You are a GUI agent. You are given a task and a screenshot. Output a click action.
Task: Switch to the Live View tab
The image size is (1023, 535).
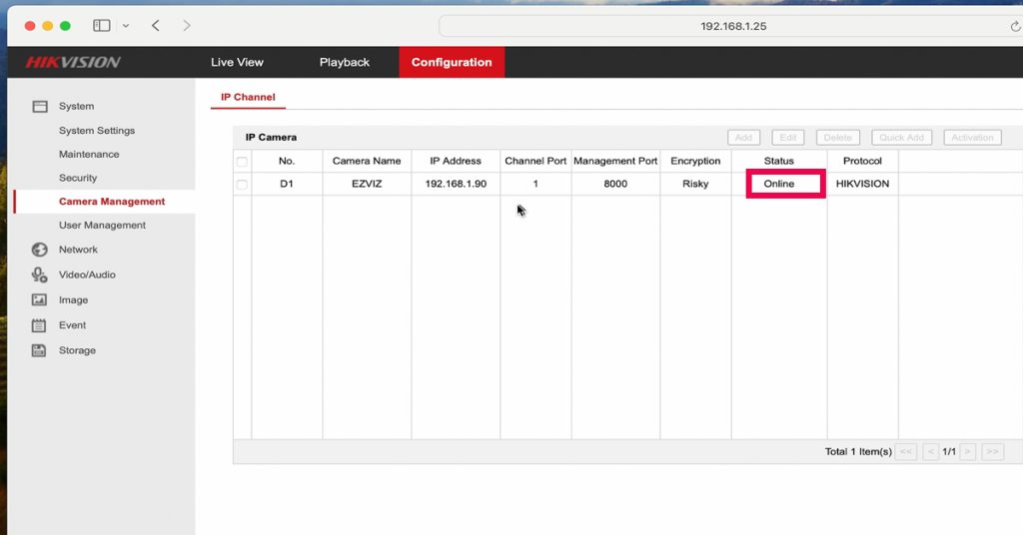[x=237, y=62]
